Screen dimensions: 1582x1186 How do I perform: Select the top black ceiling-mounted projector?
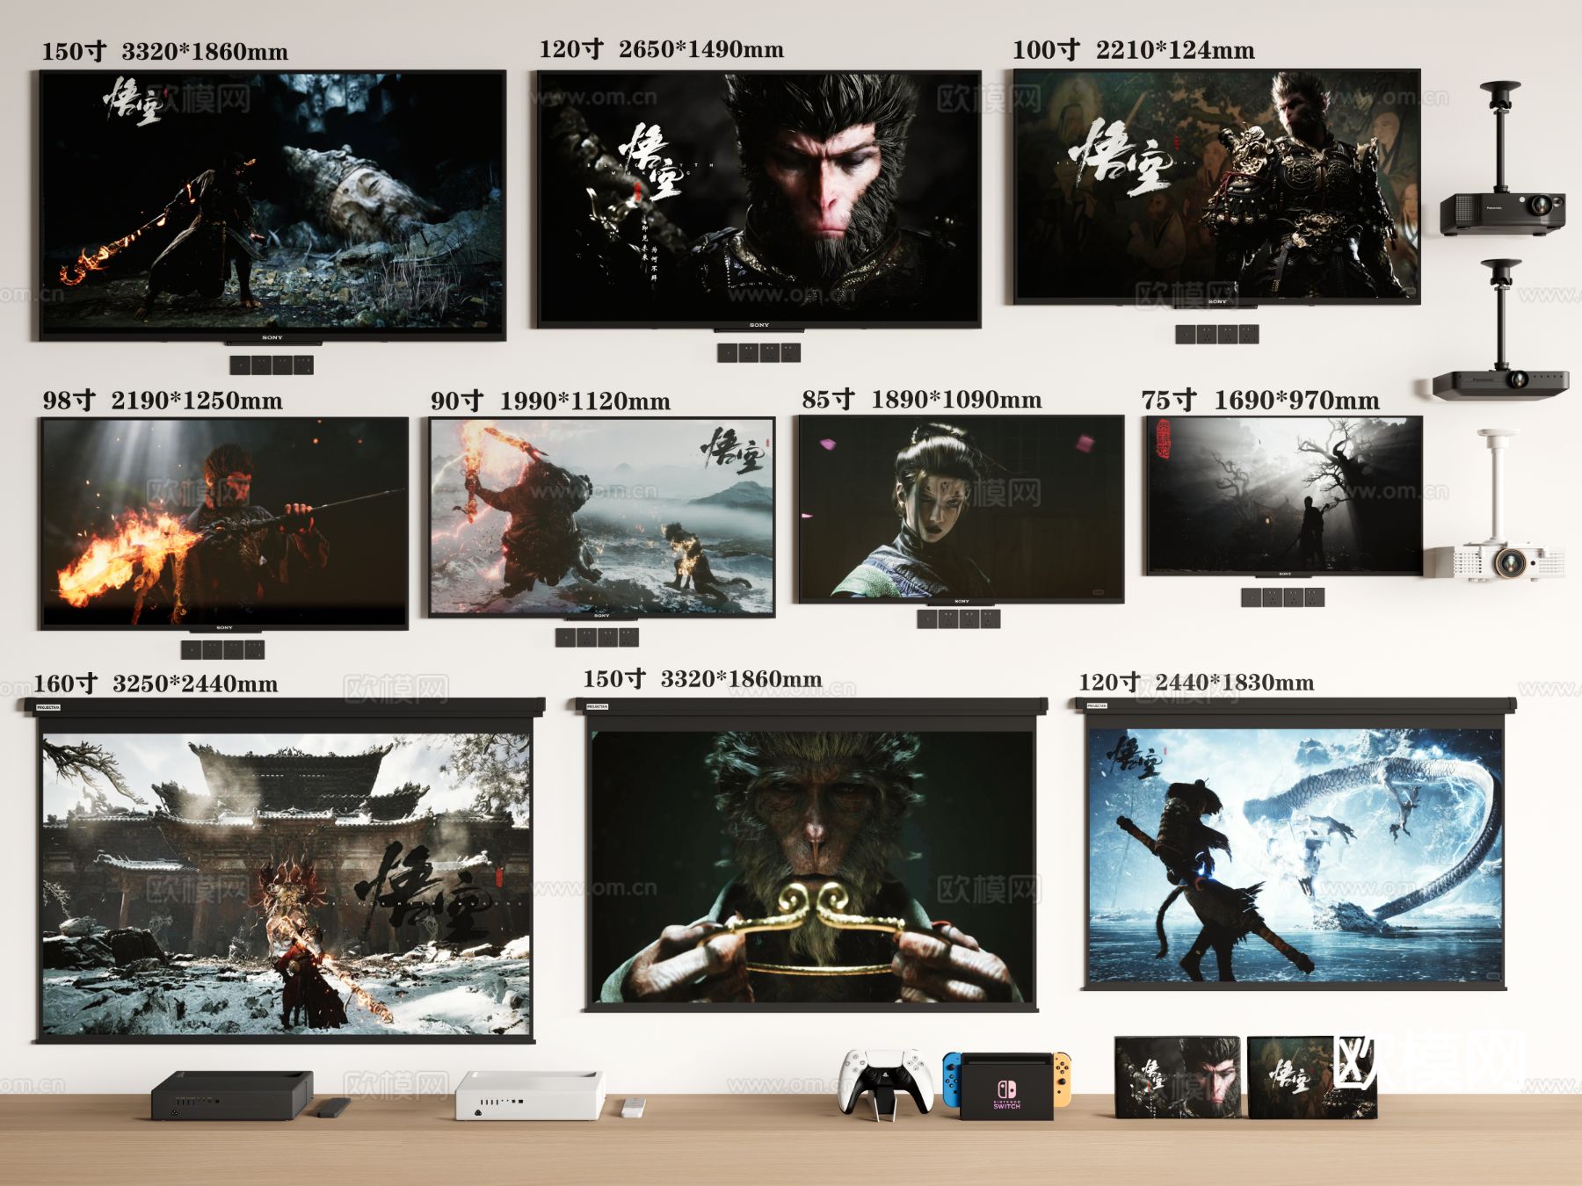point(1502,159)
